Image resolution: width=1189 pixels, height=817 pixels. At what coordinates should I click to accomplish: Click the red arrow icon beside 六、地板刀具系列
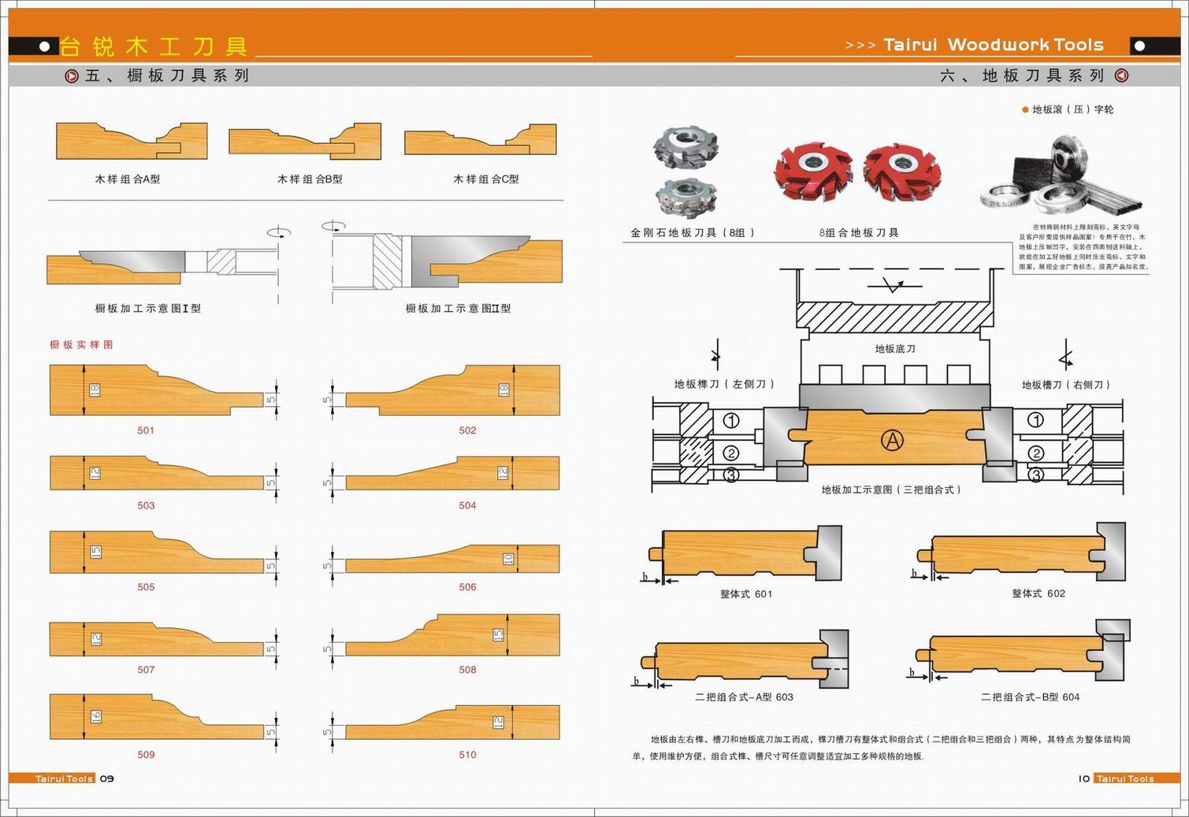tap(1121, 76)
